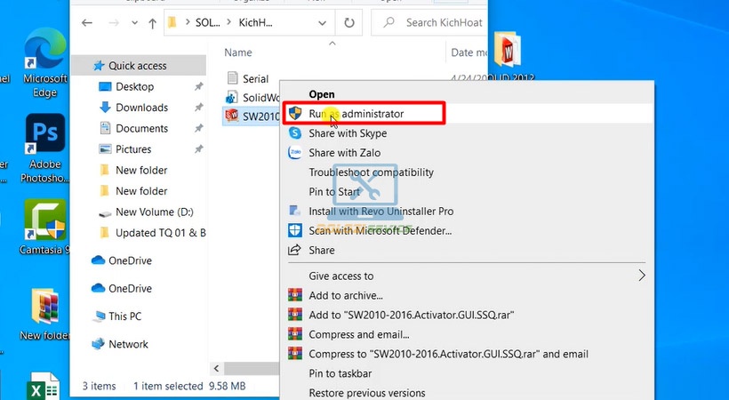729x400 pixels.
Task: Open Downloads in Quick access
Action: tap(141, 108)
